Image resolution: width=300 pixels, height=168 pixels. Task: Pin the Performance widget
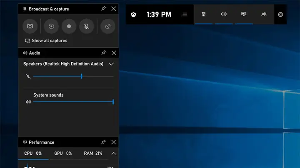tap(103, 142)
